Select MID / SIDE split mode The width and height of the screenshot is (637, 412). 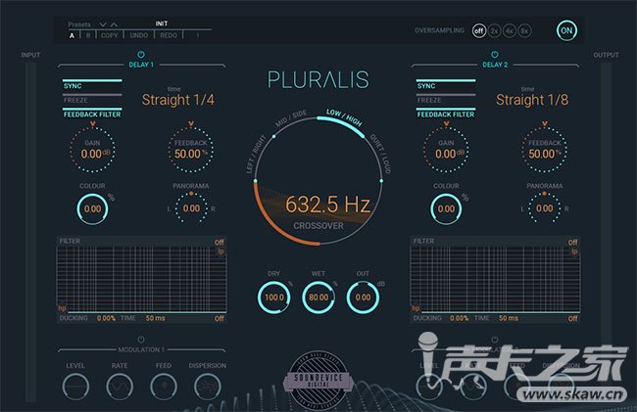(291, 118)
